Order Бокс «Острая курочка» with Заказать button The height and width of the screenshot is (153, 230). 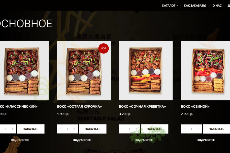[93, 129]
